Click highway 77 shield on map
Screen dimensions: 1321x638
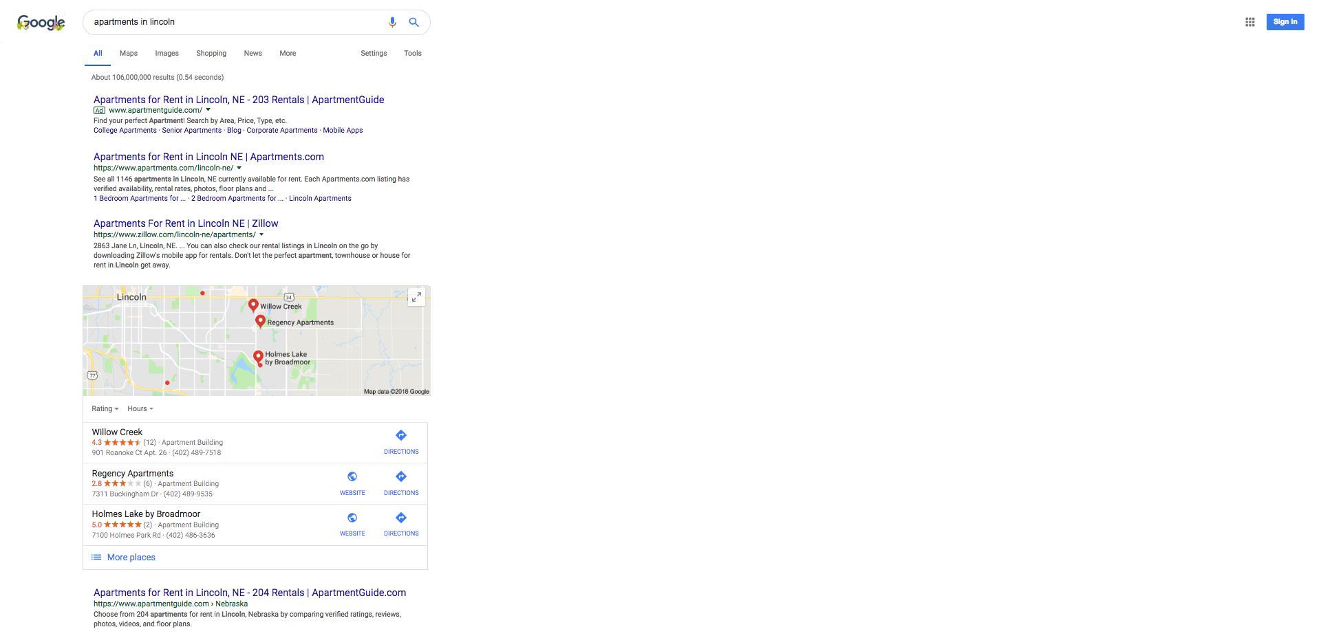92,375
